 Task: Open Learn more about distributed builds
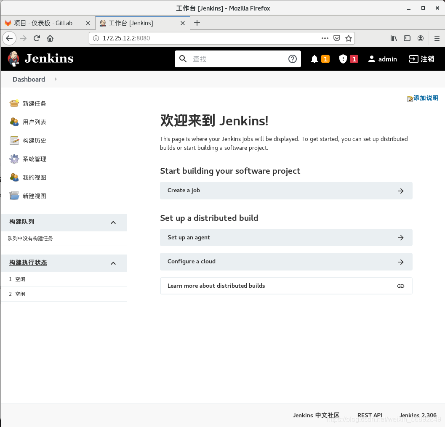[286, 286]
